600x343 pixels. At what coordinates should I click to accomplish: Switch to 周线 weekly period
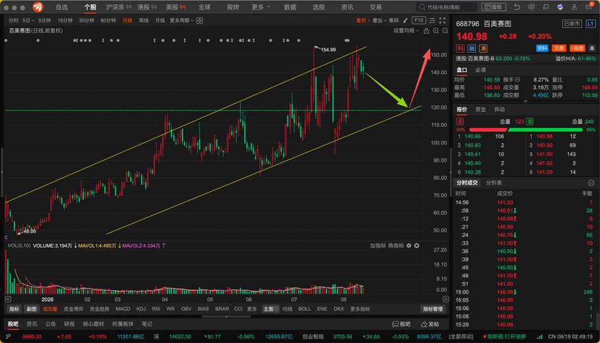pyautogui.click(x=144, y=21)
